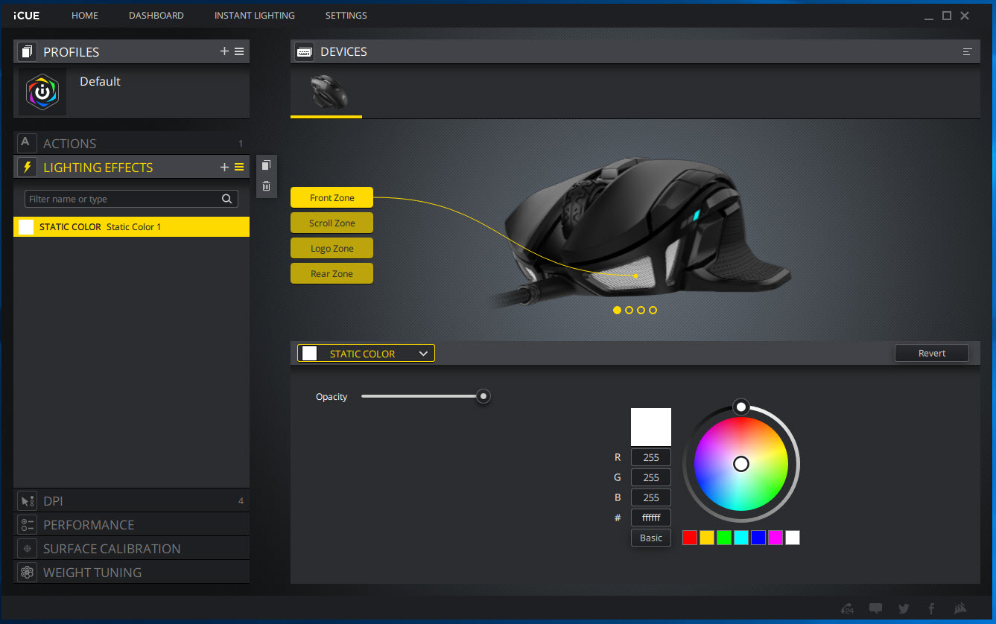
Task: Select the Static Color 1 effect row
Action: coord(131,227)
